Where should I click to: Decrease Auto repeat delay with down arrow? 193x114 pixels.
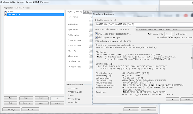pyautogui.click(x=173, y=35)
